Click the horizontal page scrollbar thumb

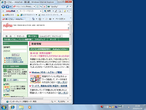pyautogui.click(x=24, y=98)
